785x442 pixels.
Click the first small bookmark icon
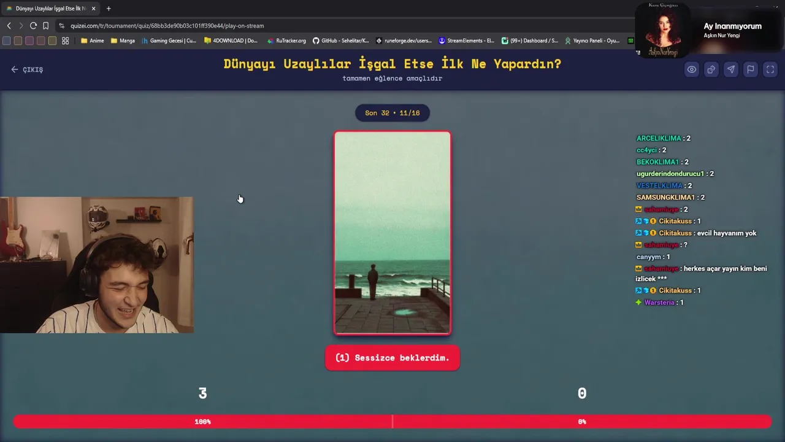coord(6,41)
